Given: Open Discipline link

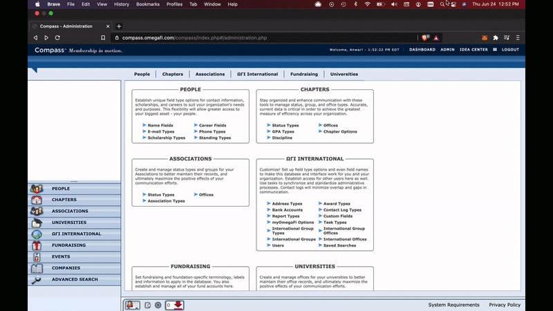Looking at the screenshot, I should 282,138.
